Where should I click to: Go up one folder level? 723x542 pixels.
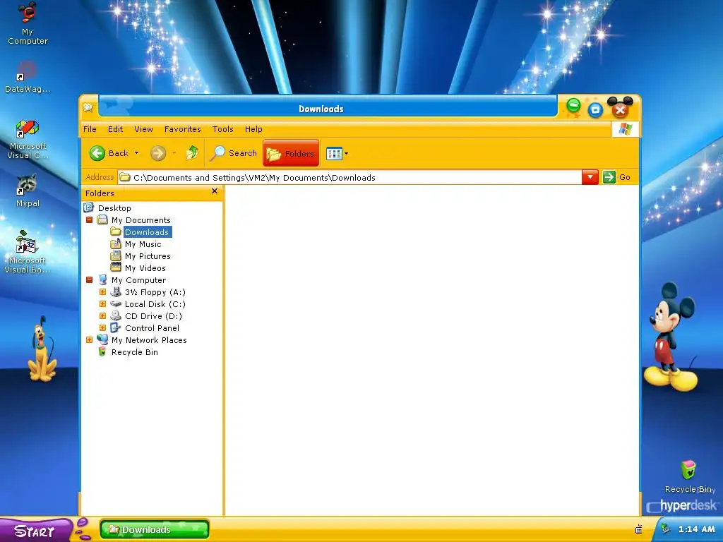tap(192, 153)
